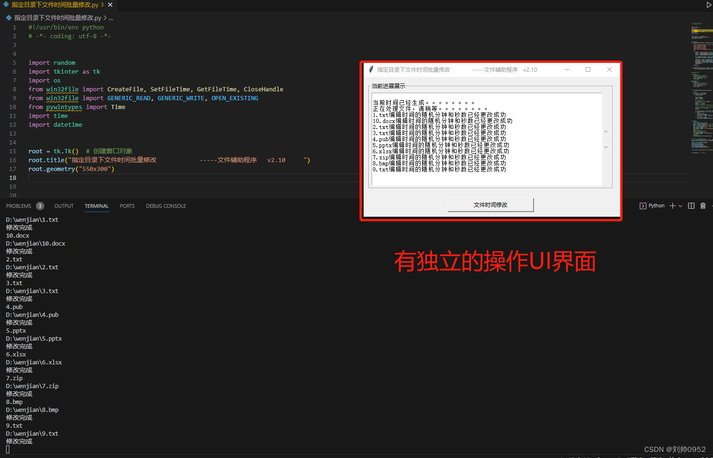
Task: Click the code minimap on the right
Action: tap(701, 89)
